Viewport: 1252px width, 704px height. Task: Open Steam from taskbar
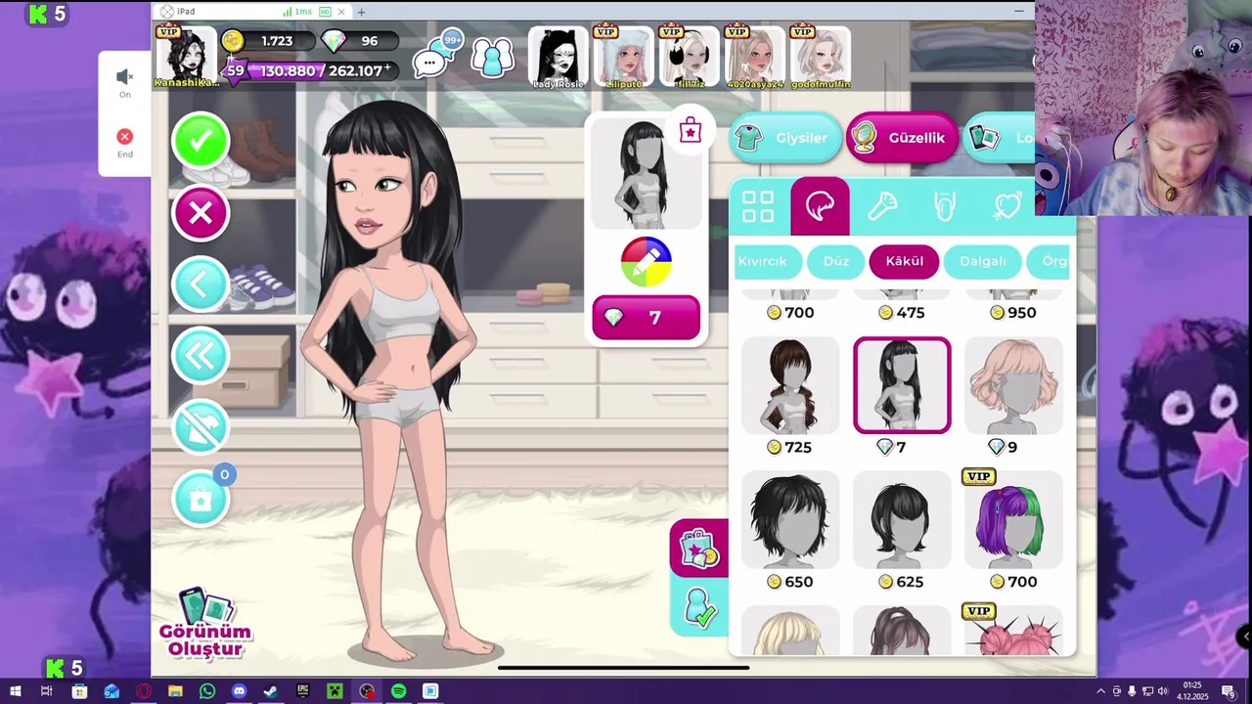(271, 691)
